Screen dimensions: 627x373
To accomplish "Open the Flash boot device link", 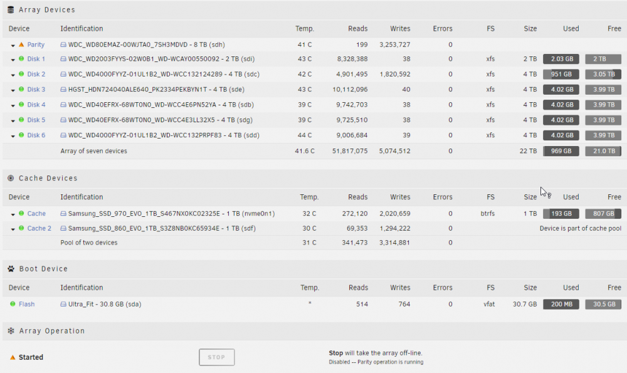I will click(x=26, y=304).
